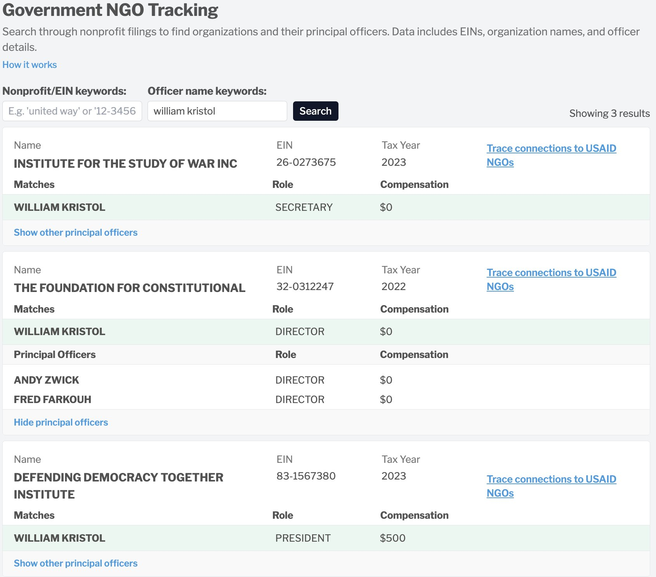Click the Institute for the Study of War name
Image resolution: width=656 pixels, height=577 pixels.
(x=125, y=164)
